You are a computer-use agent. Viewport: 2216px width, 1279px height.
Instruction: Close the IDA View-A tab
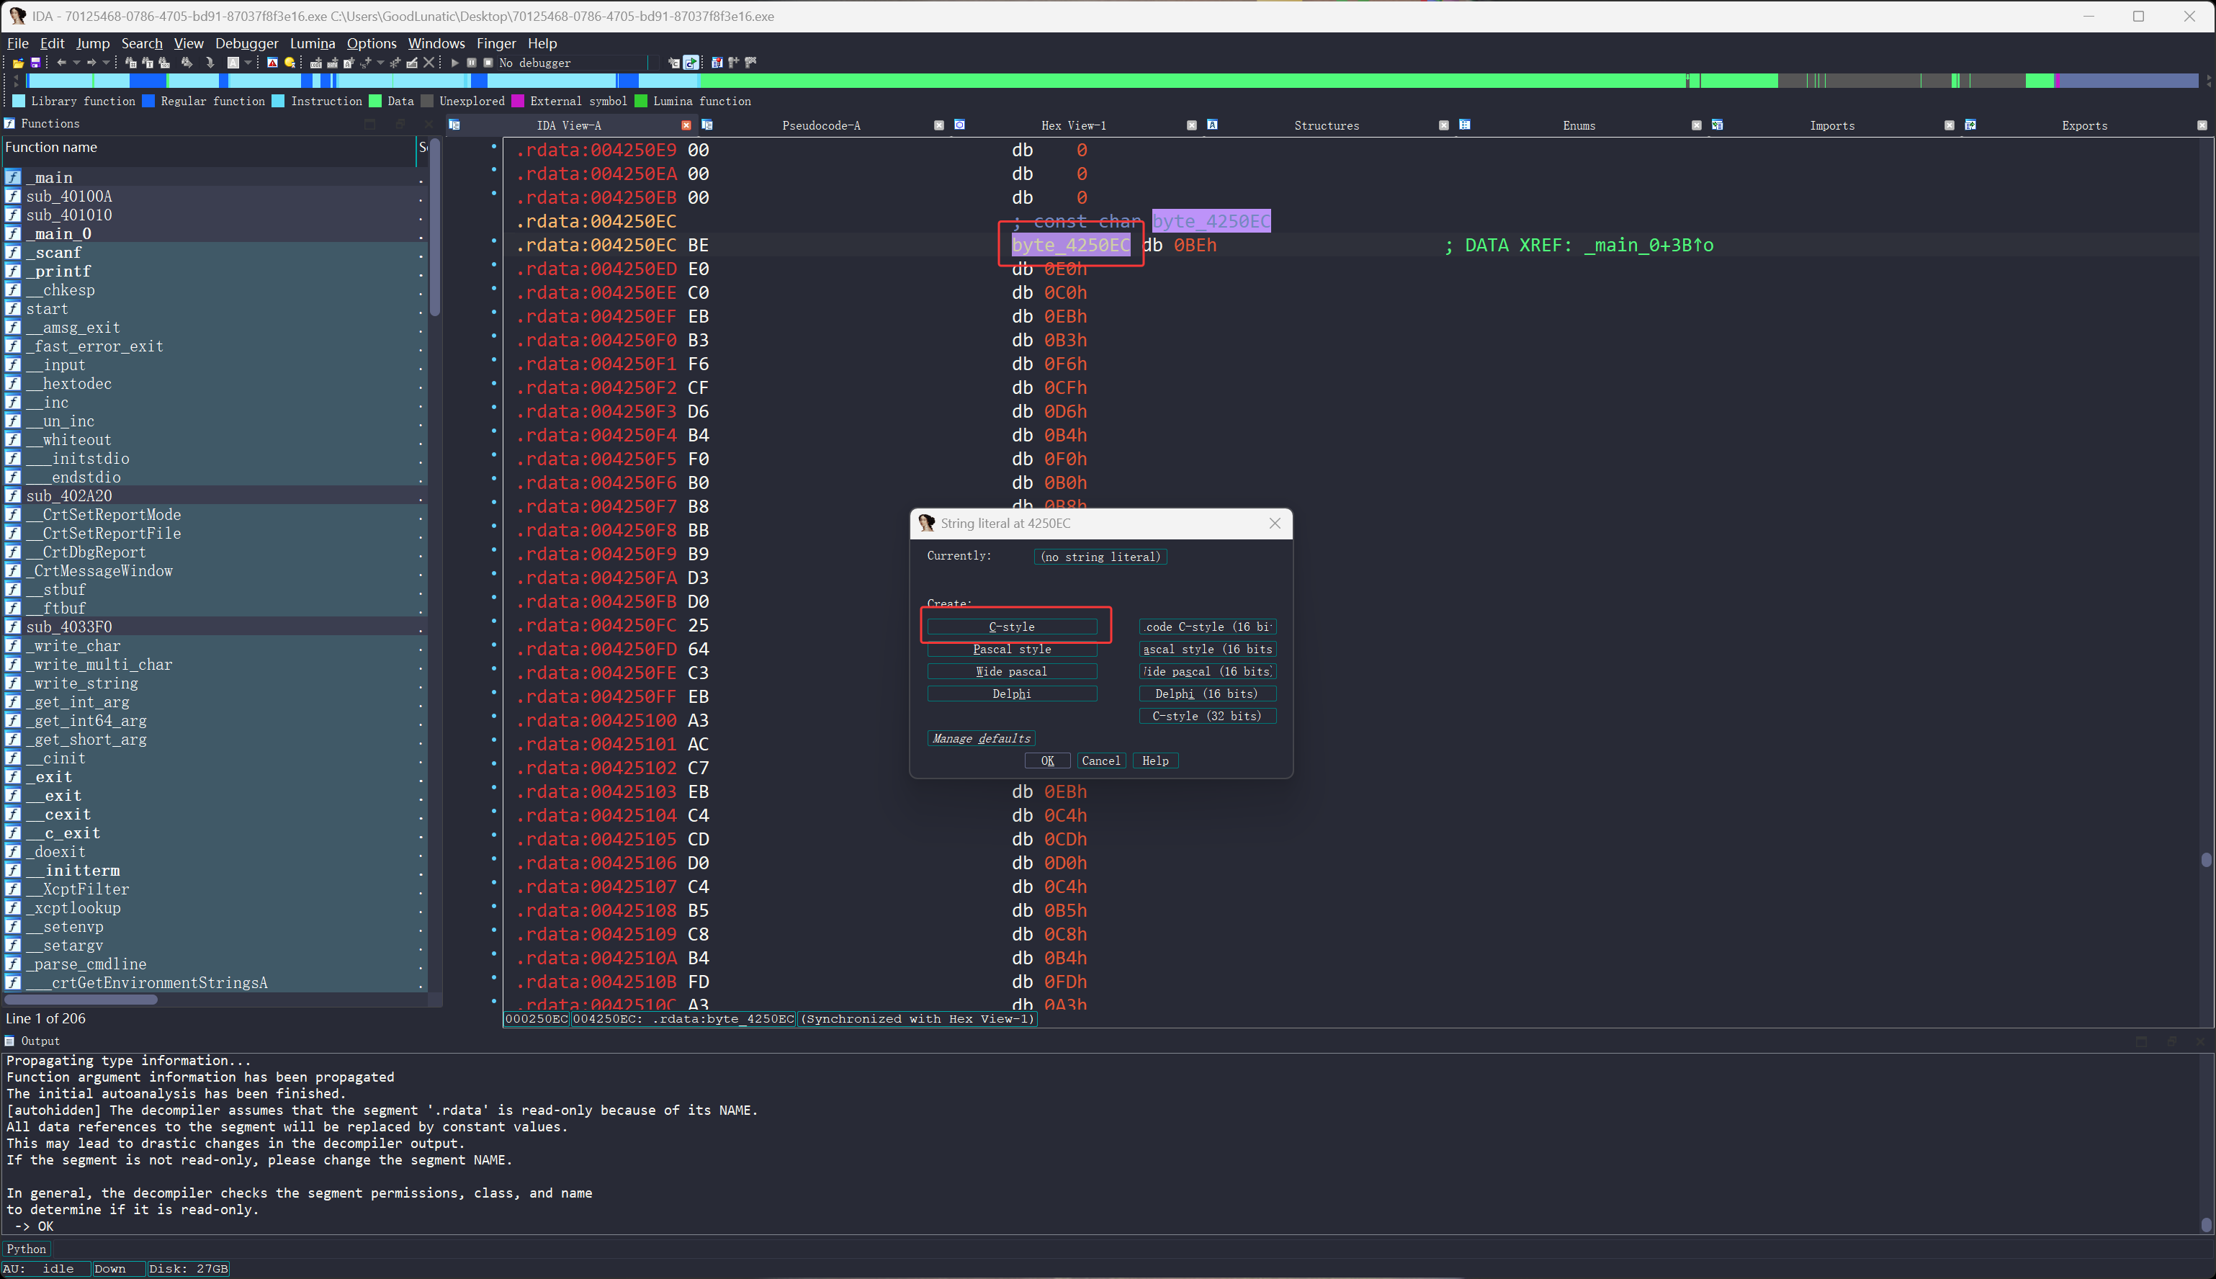pos(686,125)
